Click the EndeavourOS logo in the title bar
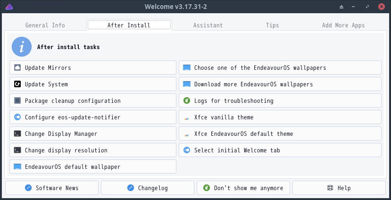The image size is (391, 200). tap(9, 7)
